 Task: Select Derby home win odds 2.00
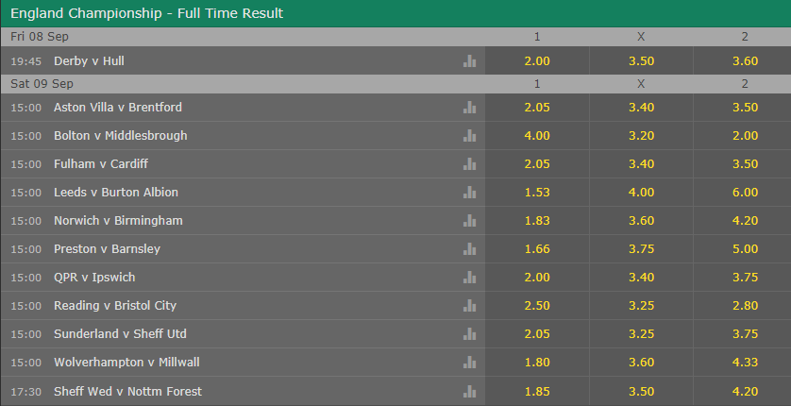point(537,61)
